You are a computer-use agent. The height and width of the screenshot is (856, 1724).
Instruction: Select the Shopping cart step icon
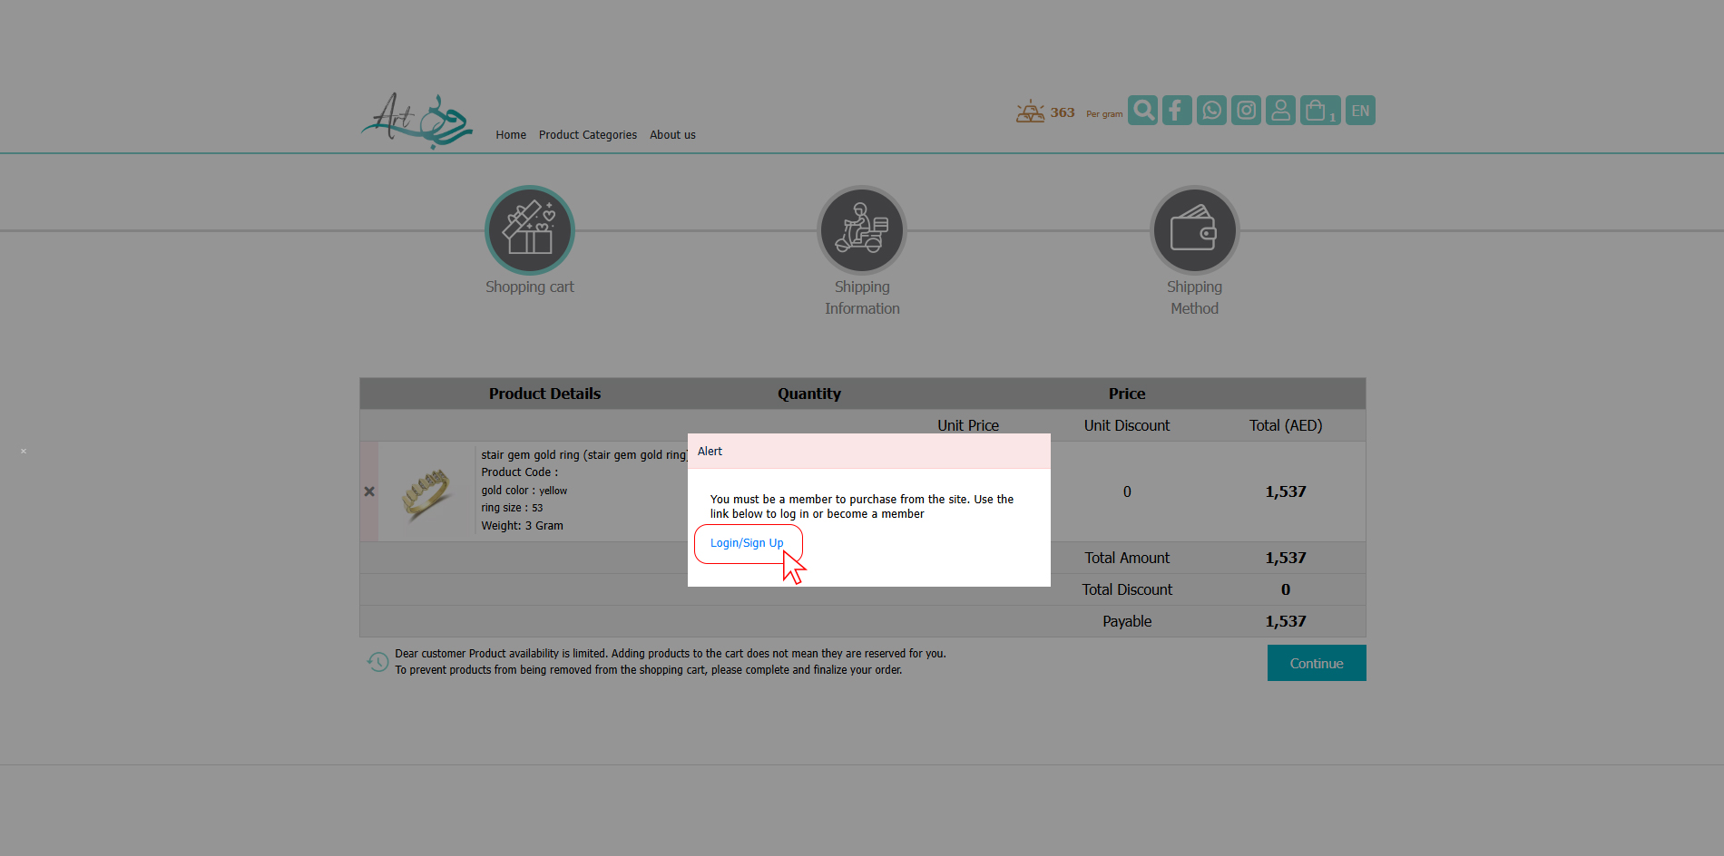pyautogui.click(x=530, y=230)
